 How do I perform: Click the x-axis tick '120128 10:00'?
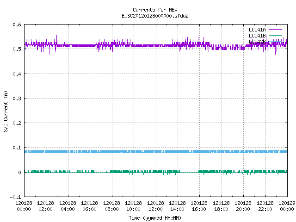(133, 206)
